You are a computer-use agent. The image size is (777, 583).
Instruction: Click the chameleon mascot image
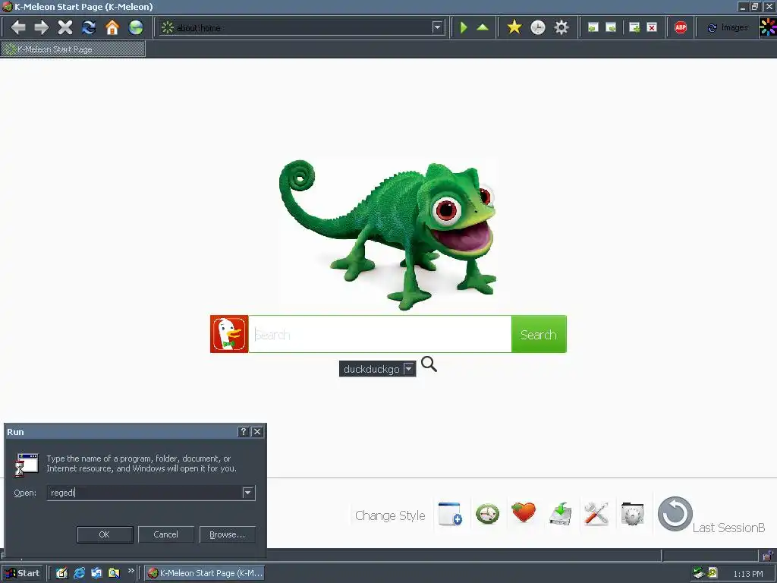pyautogui.click(x=388, y=234)
